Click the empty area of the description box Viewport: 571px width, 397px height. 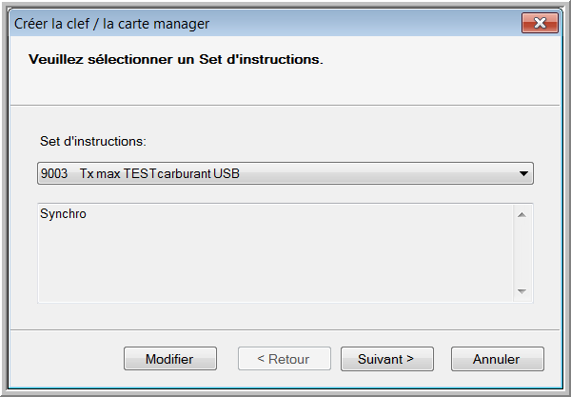275,262
